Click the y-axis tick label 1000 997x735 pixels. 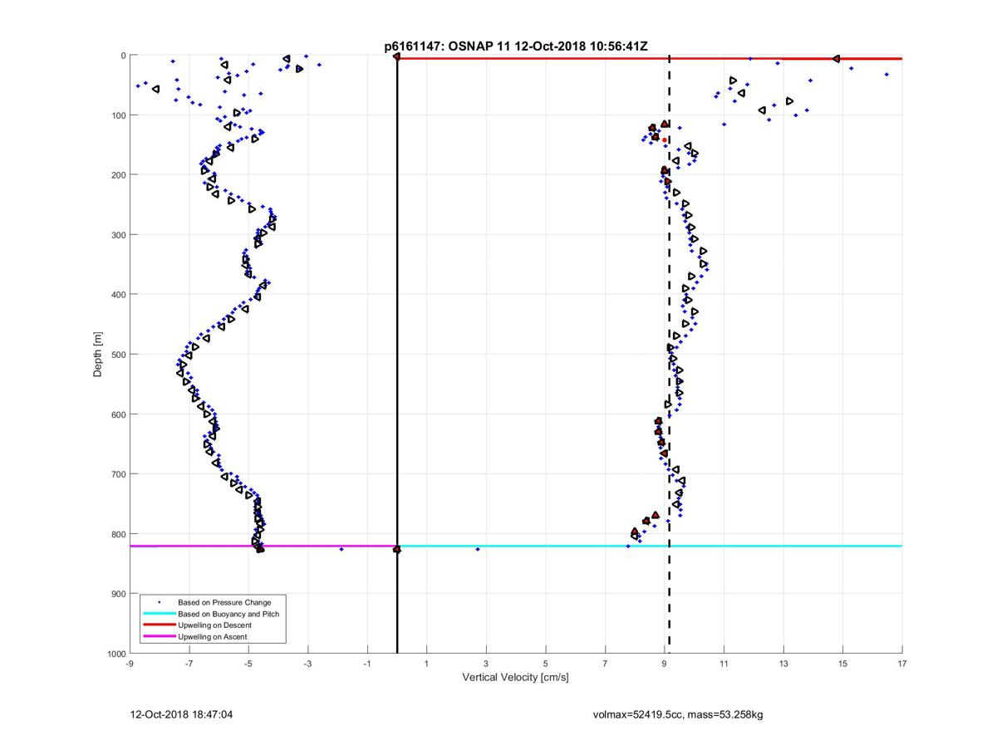tap(116, 654)
